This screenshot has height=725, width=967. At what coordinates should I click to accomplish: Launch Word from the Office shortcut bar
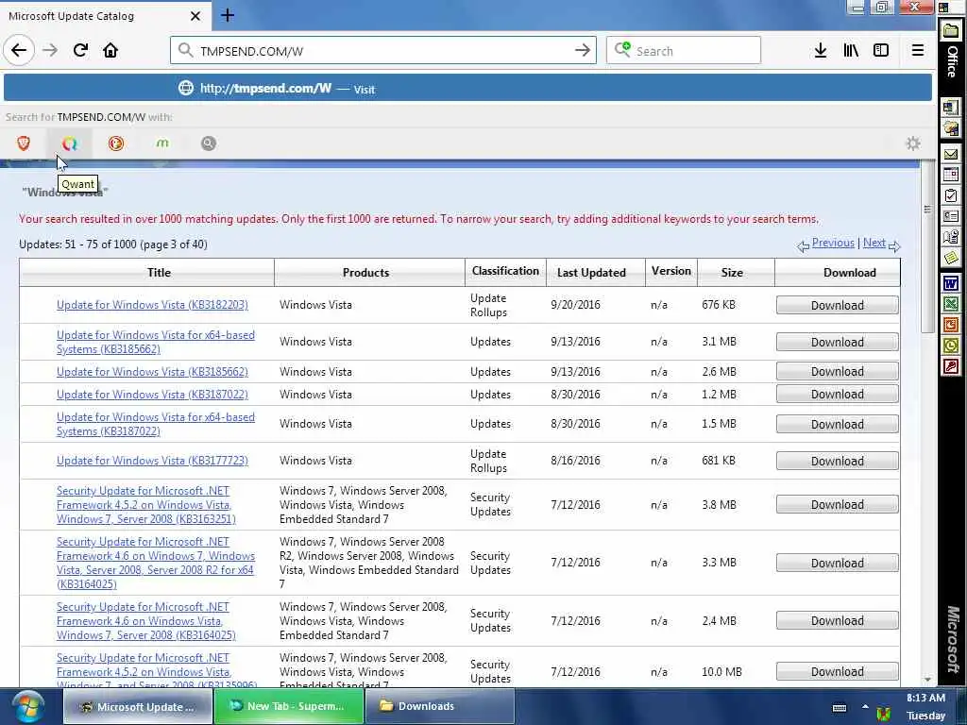950,283
